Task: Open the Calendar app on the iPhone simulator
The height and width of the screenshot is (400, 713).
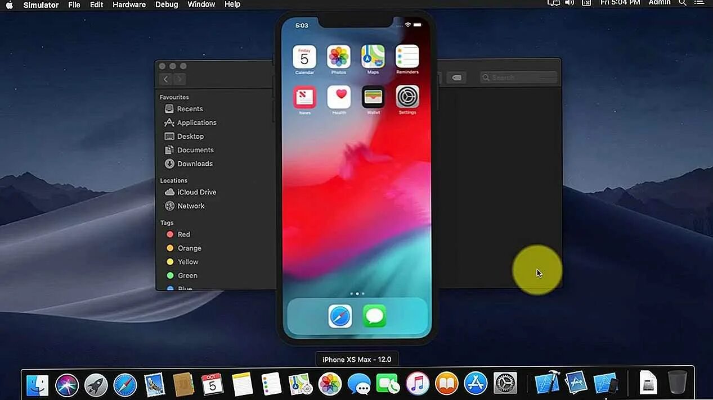Action: coord(304,57)
